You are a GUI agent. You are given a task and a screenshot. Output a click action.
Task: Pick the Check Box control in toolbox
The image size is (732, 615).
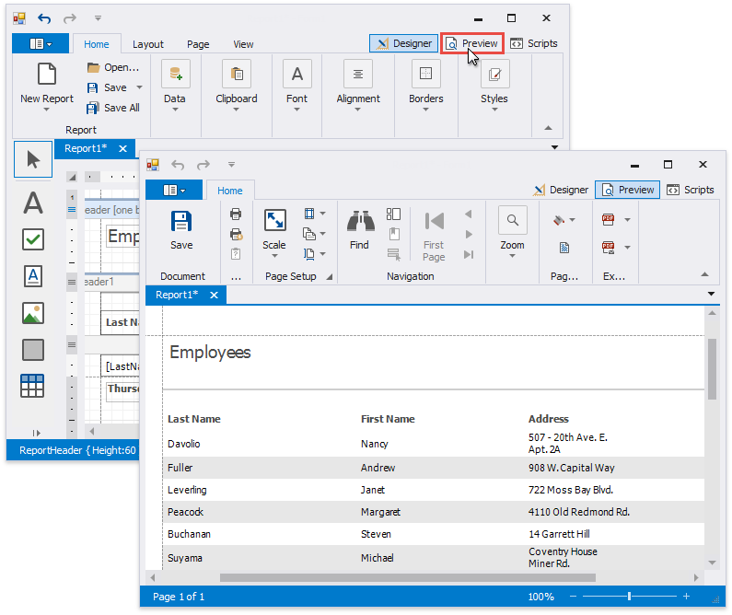tap(33, 239)
